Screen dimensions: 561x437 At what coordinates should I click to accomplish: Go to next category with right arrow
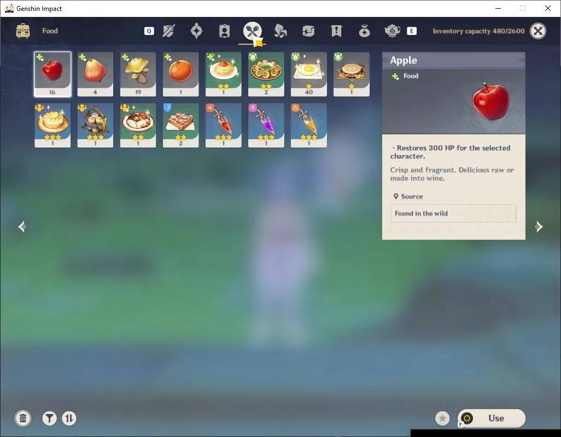[539, 227]
